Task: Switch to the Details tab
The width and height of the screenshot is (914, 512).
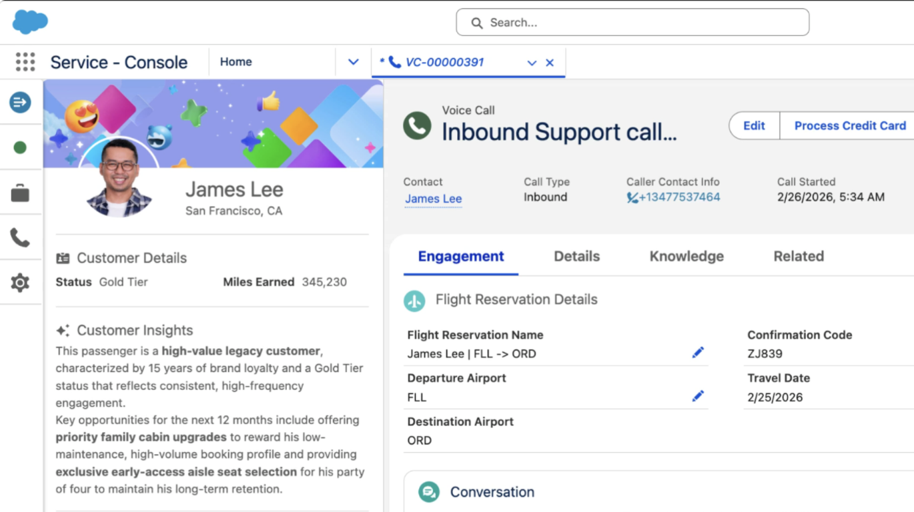Action: 576,257
